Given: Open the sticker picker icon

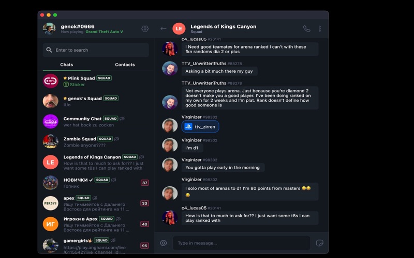Looking at the screenshot, I should coord(319,243).
